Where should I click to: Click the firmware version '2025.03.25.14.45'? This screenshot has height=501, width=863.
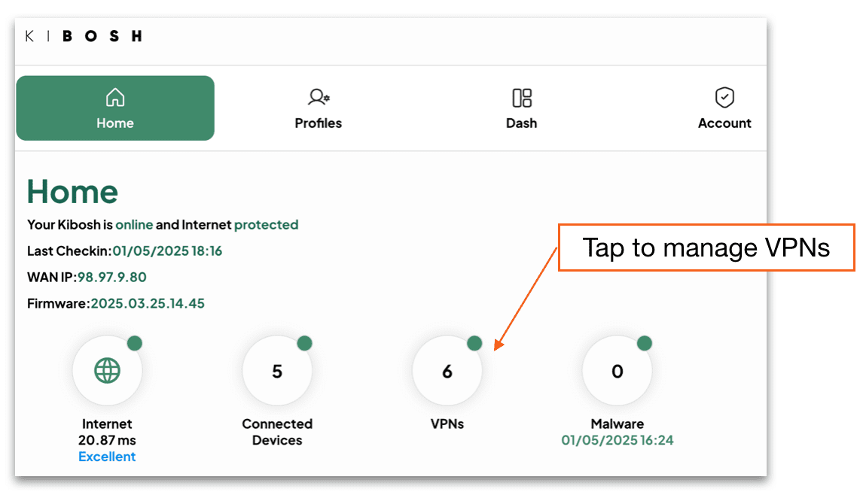tap(148, 304)
